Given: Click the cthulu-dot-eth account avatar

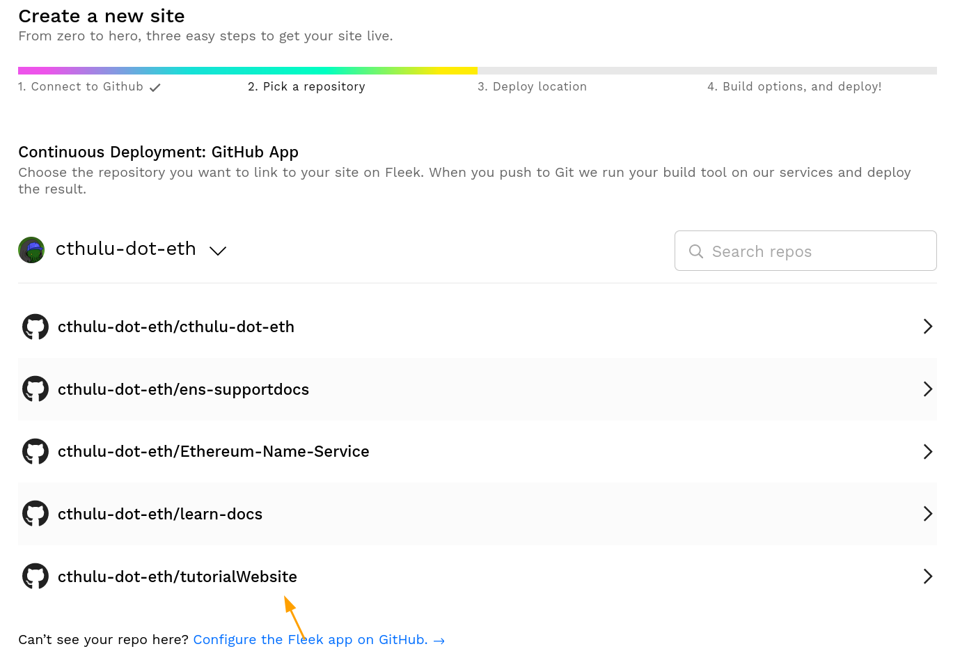Looking at the screenshot, I should (x=31, y=250).
